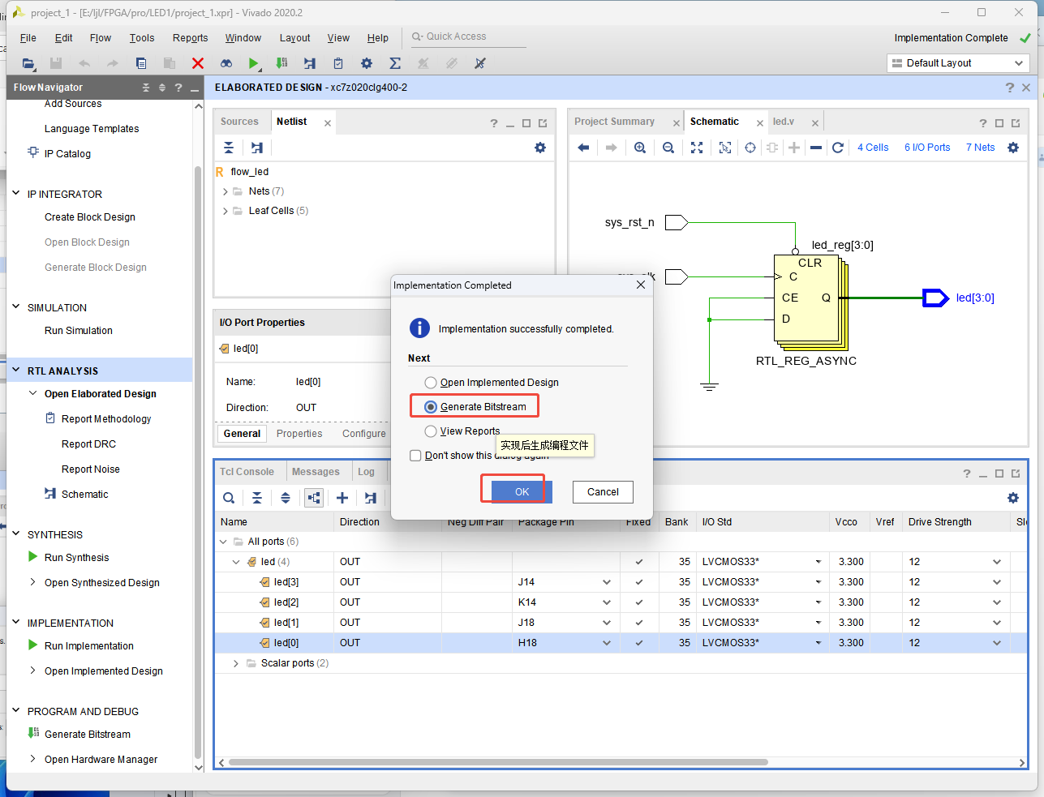The width and height of the screenshot is (1044, 797).
Task: Open I/O Ports panel settings gear
Action: 1013,498
